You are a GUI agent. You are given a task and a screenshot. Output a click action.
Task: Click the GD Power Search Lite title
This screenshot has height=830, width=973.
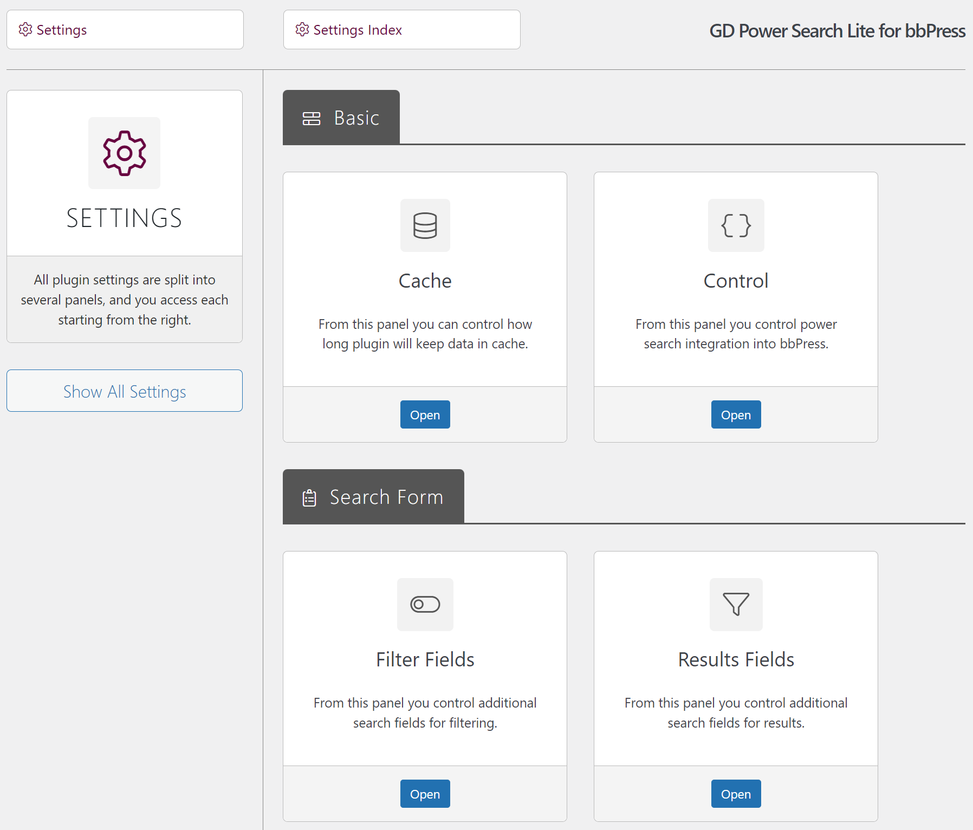coord(837,31)
